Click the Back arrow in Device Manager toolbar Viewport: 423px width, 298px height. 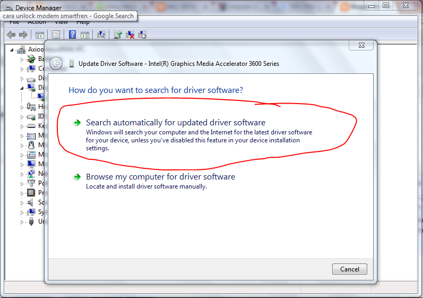pyautogui.click(x=11, y=35)
